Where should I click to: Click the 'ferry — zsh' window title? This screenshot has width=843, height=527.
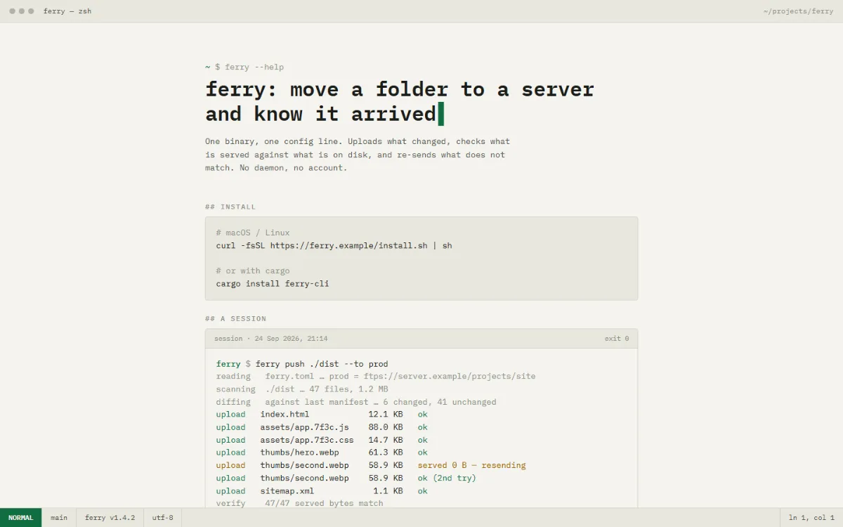click(x=67, y=11)
